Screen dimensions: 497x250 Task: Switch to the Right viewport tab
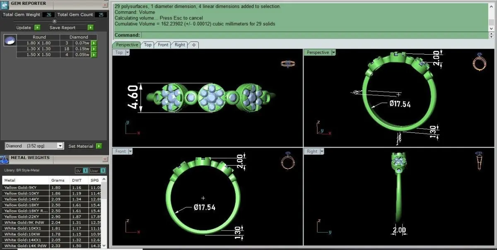[180, 45]
